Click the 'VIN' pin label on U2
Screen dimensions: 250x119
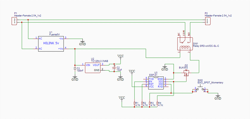tap(88, 65)
